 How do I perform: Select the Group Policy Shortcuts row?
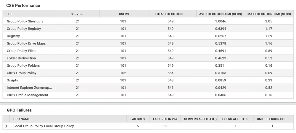tap(25, 21)
